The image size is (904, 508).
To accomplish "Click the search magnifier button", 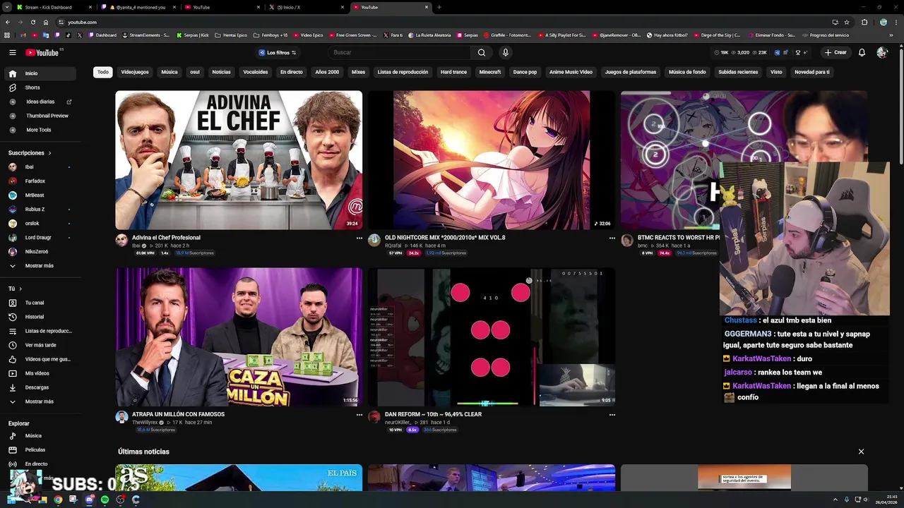I will [481, 52].
